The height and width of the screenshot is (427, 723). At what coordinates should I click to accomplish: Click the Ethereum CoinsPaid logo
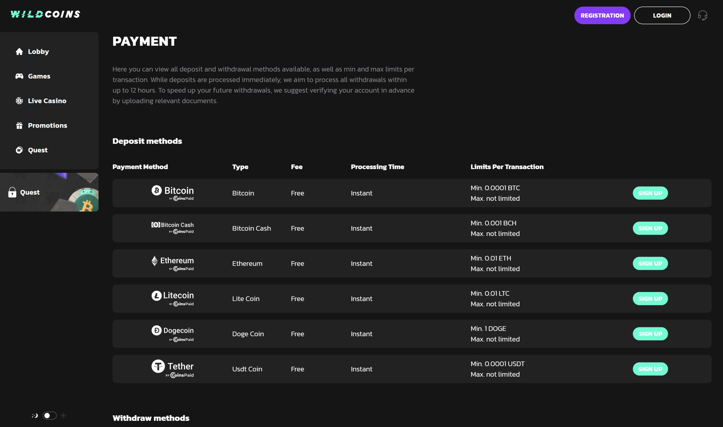[173, 263]
